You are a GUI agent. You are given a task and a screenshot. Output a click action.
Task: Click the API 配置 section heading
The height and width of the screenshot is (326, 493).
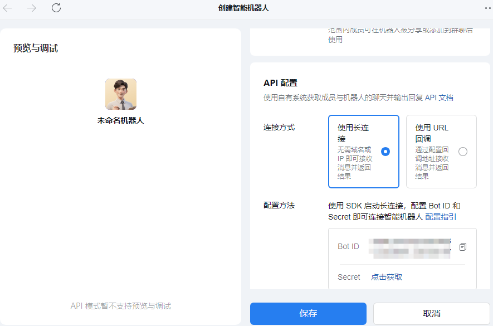click(280, 83)
